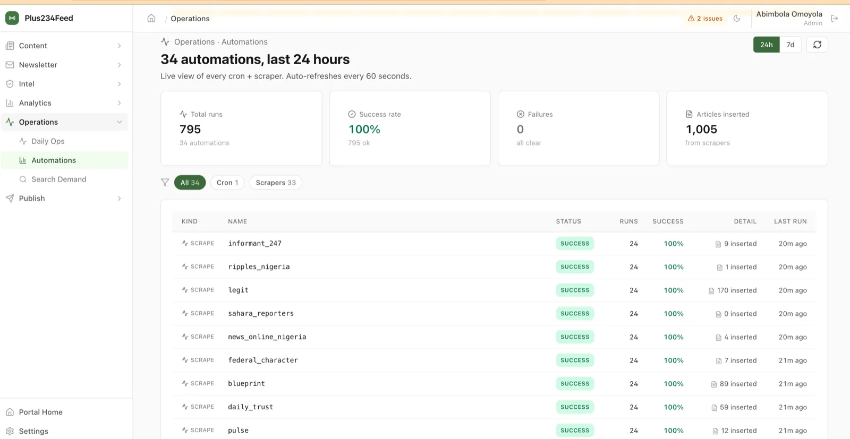The width and height of the screenshot is (850, 439).
Task: Collapse the Operations menu chevron
Action: (x=119, y=122)
